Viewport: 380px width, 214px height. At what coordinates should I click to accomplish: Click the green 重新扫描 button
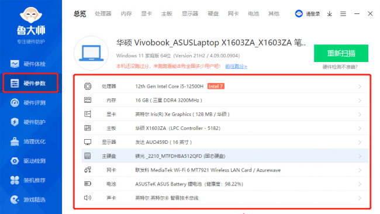341,53
